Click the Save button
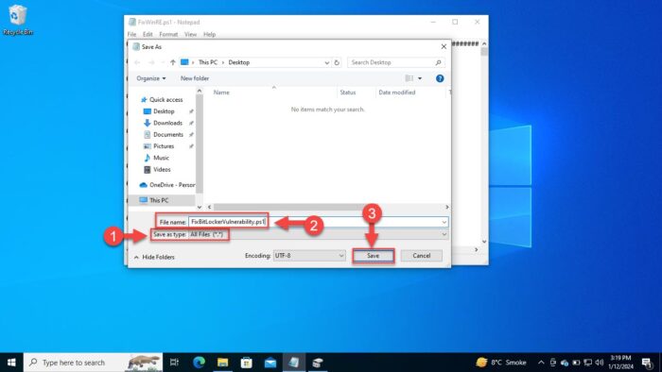 tap(374, 256)
